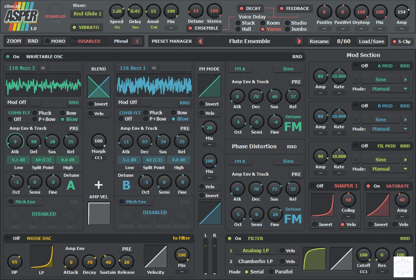Click the Mod Off button for oscillator A
The height and width of the screenshot is (280, 416).
[x=17, y=102]
